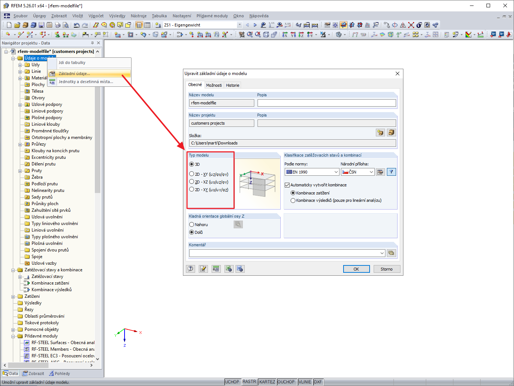The width and height of the screenshot is (514, 386).
Task: Open the ZS1 - Eigengewicht load case dropdown
Action: (x=240, y=25)
